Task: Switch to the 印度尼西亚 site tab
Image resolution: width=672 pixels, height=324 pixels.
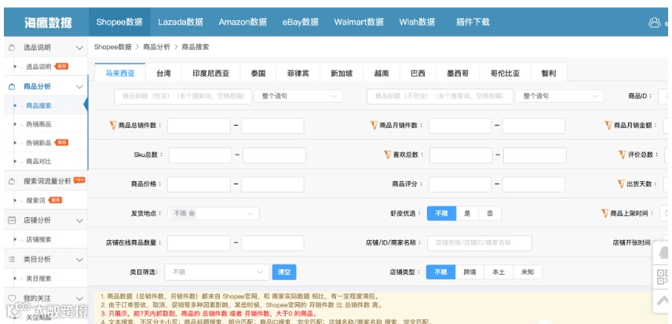Action: [211, 73]
